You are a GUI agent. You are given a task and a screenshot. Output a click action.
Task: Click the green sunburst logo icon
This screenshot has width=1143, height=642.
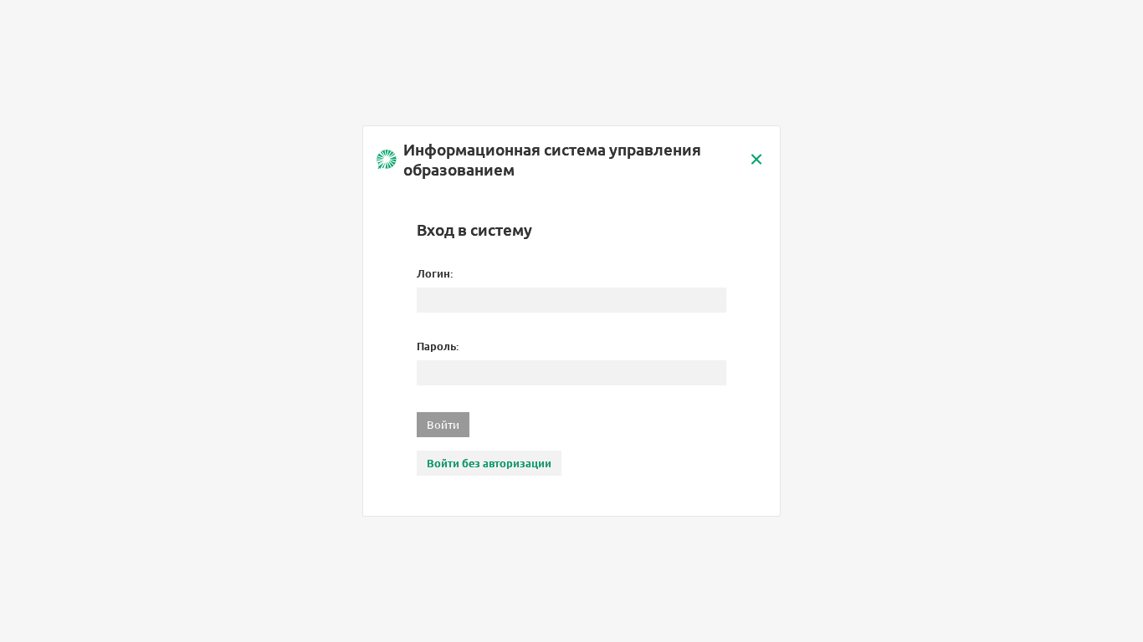coord(387,160)
